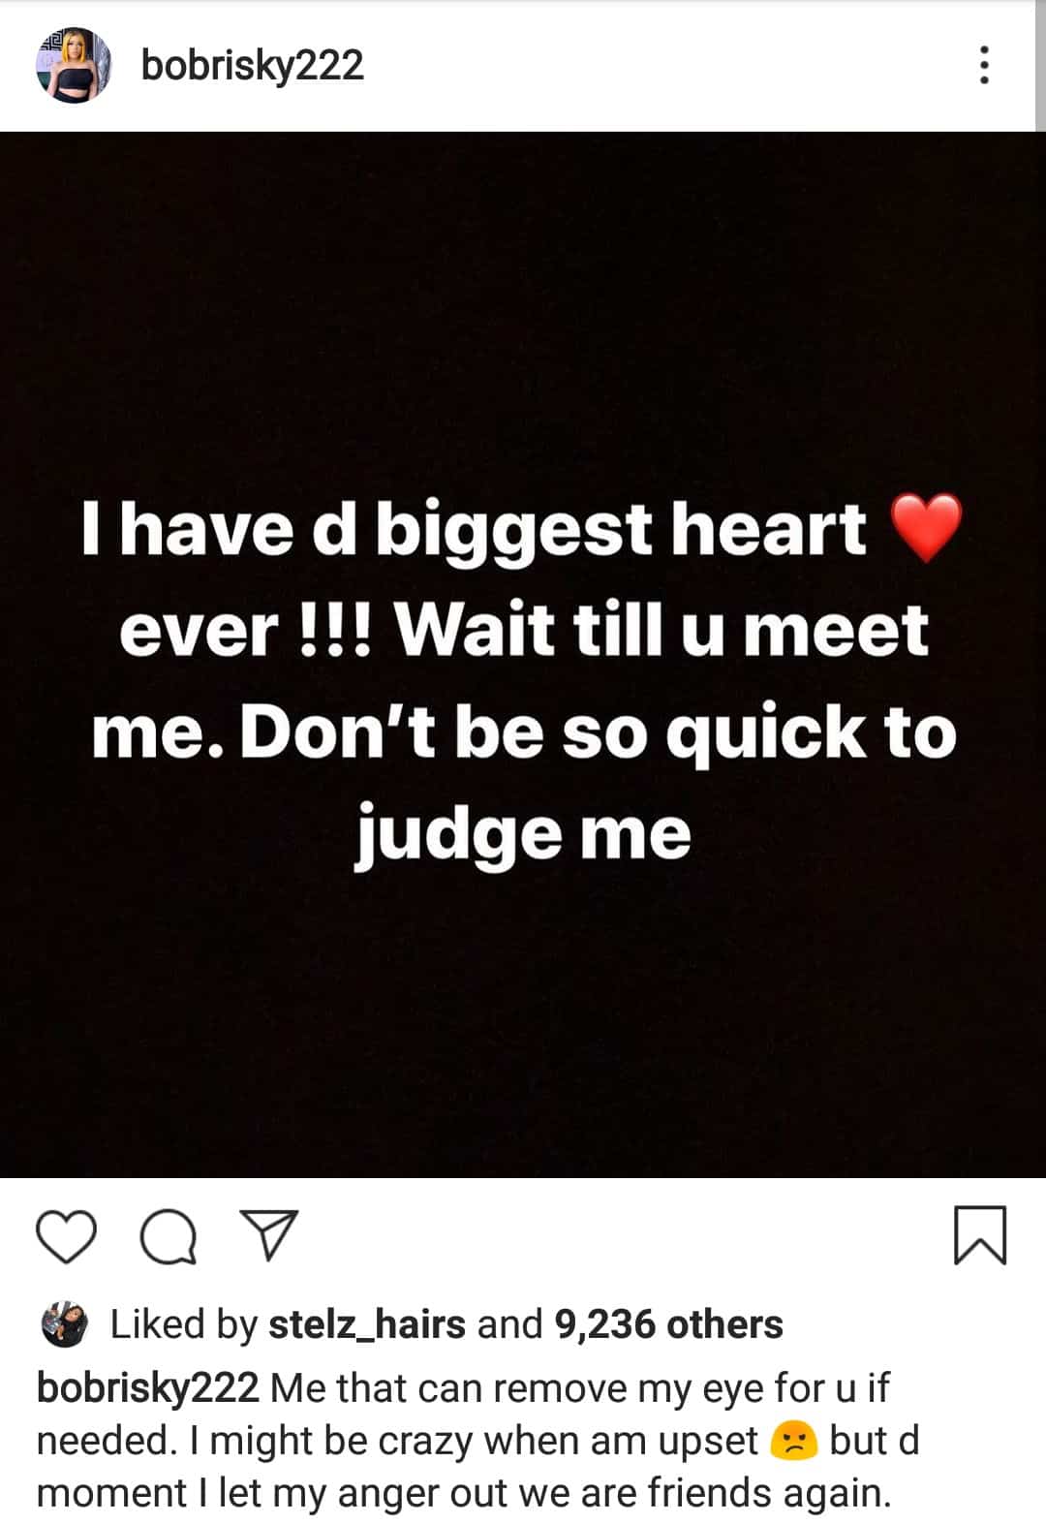The height and width of the screenshot is (1524, 1046).
Task: Open comments with the speech bubble icon
Action: pyautogui.click(x=169, y=1237)
